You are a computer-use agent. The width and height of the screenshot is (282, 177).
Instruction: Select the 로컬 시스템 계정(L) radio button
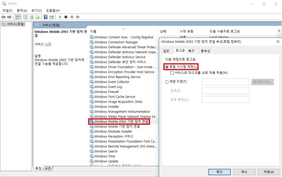(167, 67)
